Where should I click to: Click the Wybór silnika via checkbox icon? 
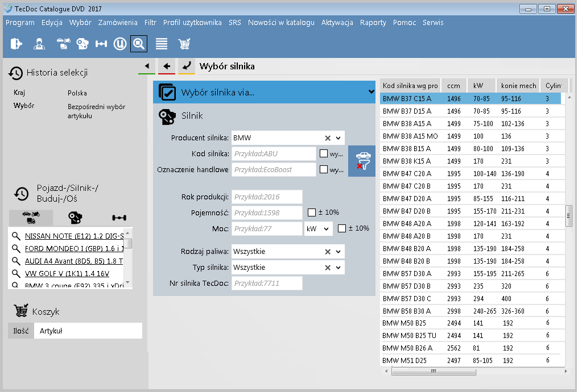[x=167, y=92]
